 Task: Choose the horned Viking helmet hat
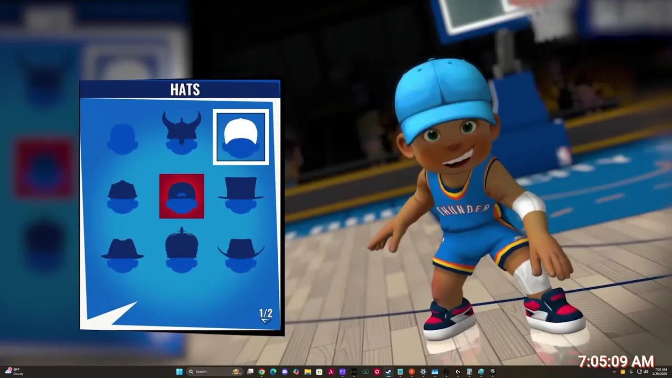point(182,132)
